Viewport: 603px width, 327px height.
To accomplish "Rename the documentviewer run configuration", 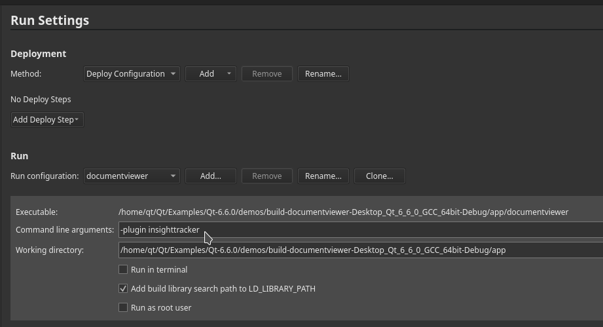I will (323, 176).
